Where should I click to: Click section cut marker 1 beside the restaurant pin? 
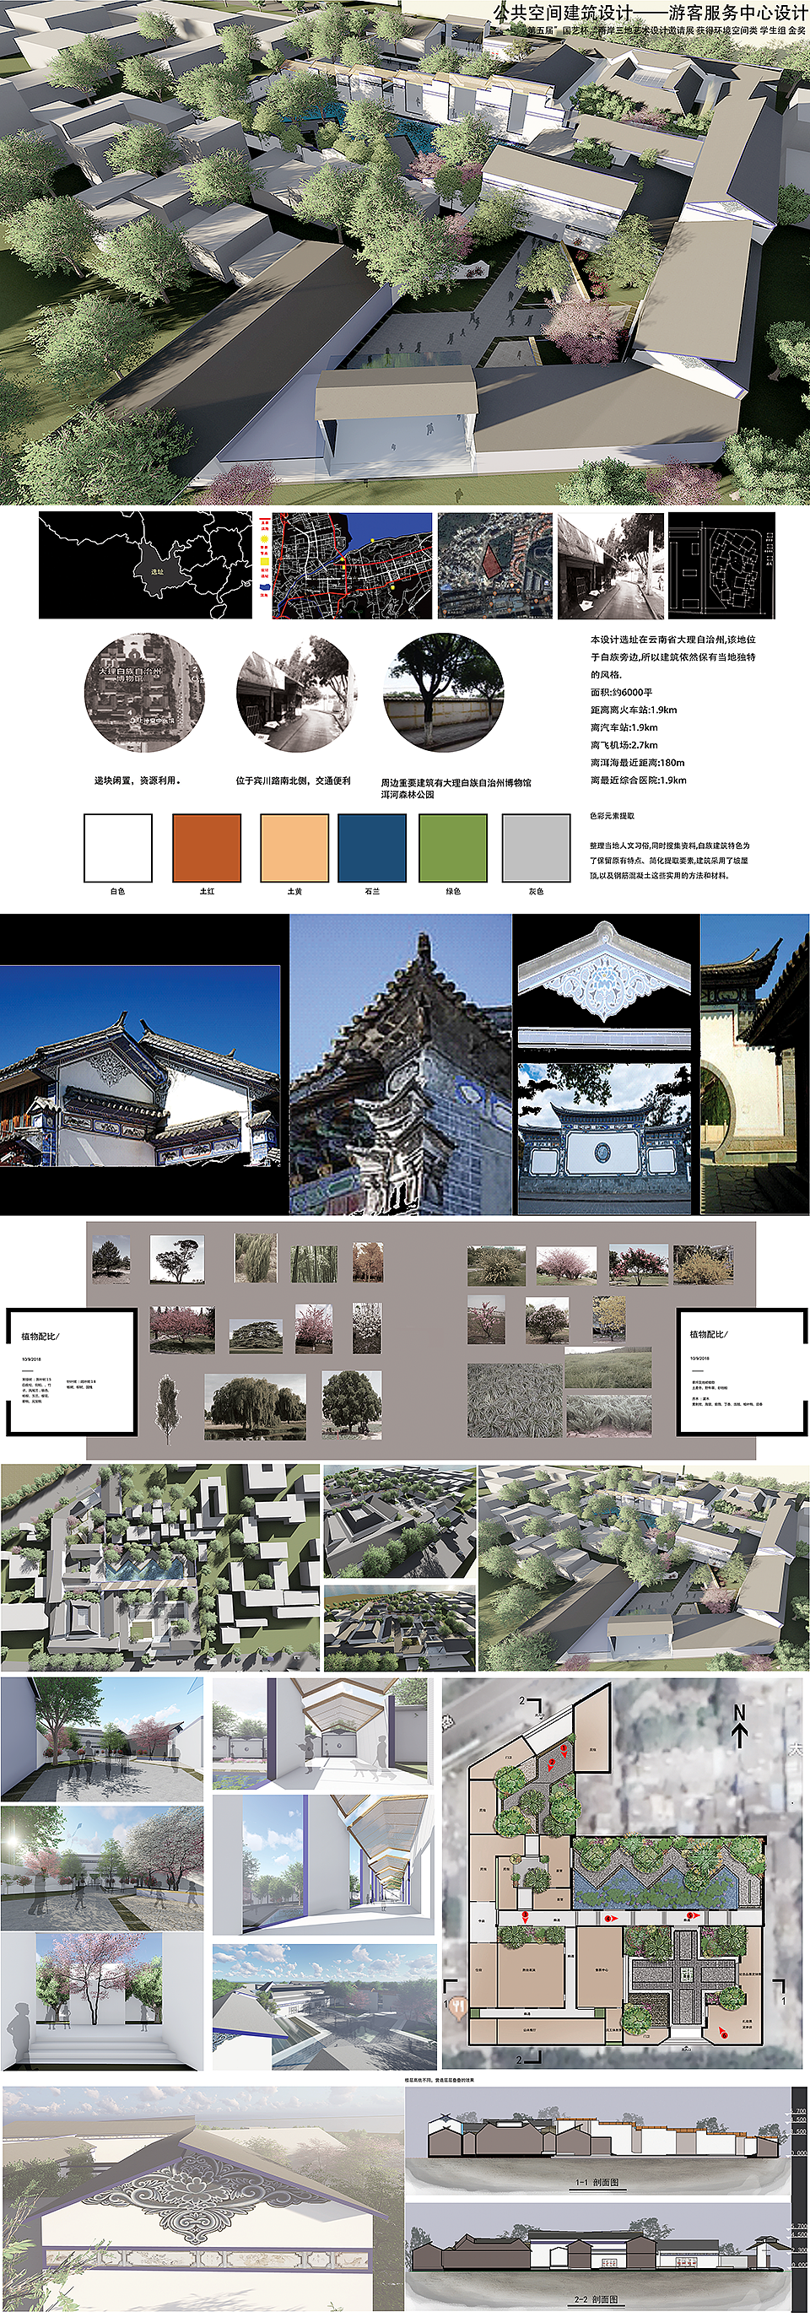tap(450, 1992)
